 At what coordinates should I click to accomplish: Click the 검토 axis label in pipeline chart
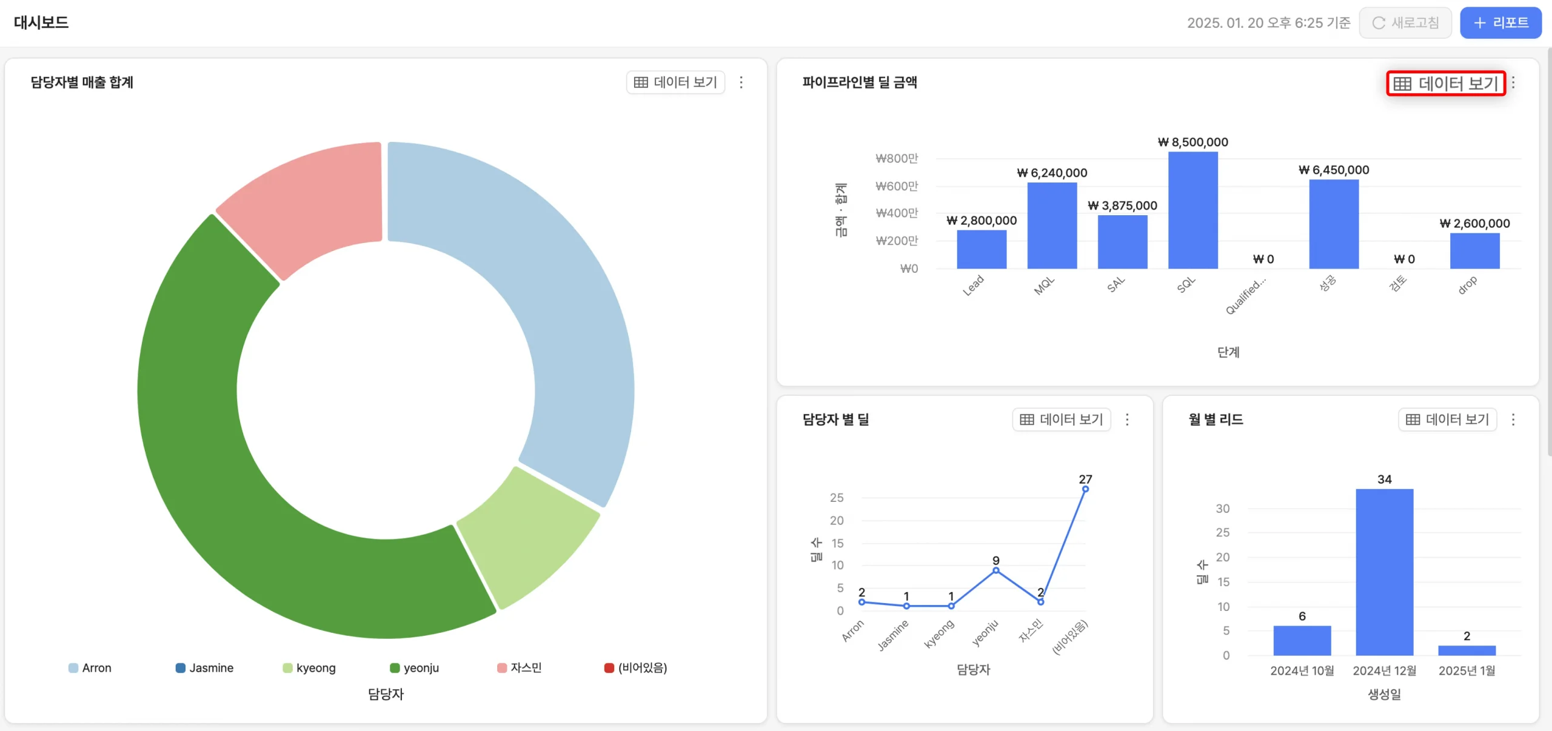click(x=1398, y=283)
